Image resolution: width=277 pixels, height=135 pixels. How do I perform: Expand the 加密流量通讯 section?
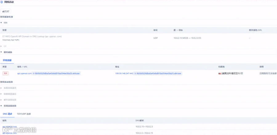(1, 88)
